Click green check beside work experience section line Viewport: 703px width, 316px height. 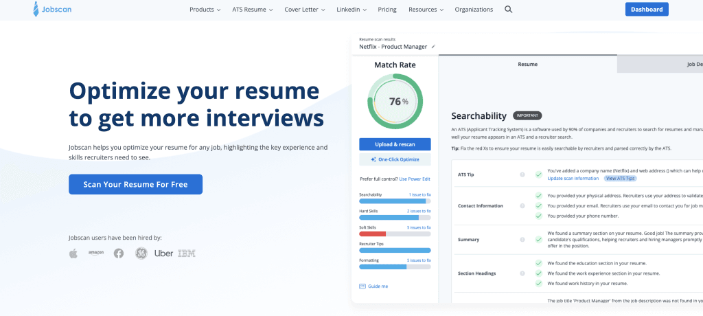[538, 273]
